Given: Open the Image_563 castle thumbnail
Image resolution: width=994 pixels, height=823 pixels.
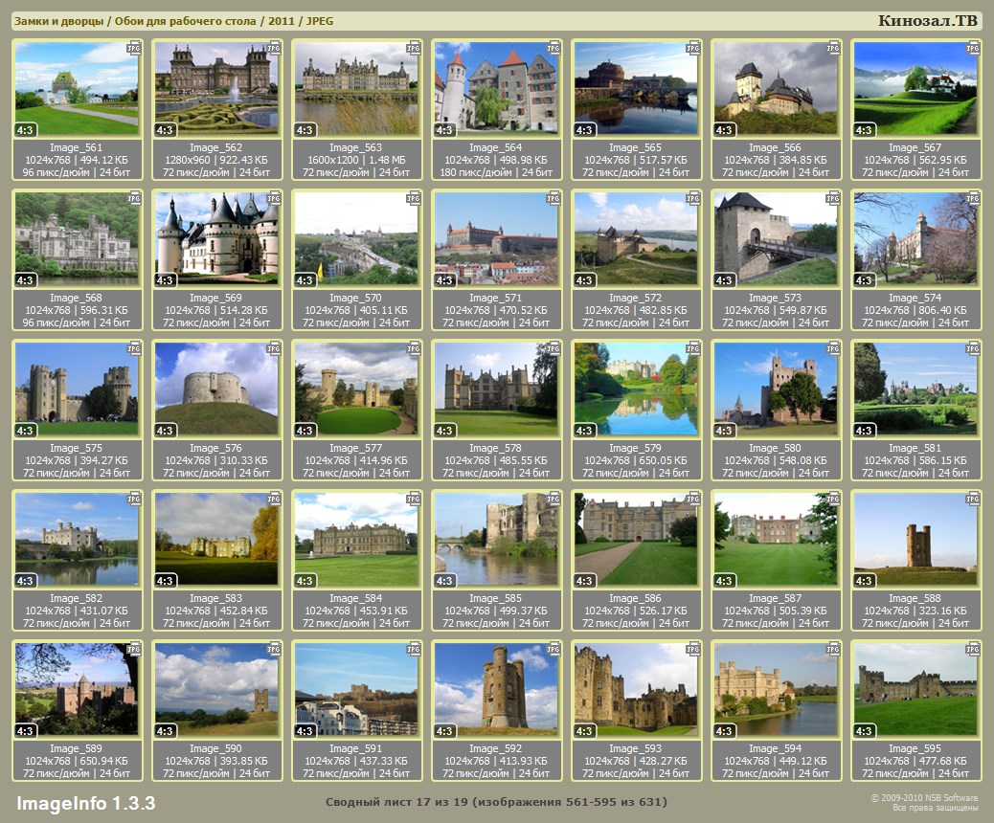Looking at the screenshot, I should pos(356,88).
